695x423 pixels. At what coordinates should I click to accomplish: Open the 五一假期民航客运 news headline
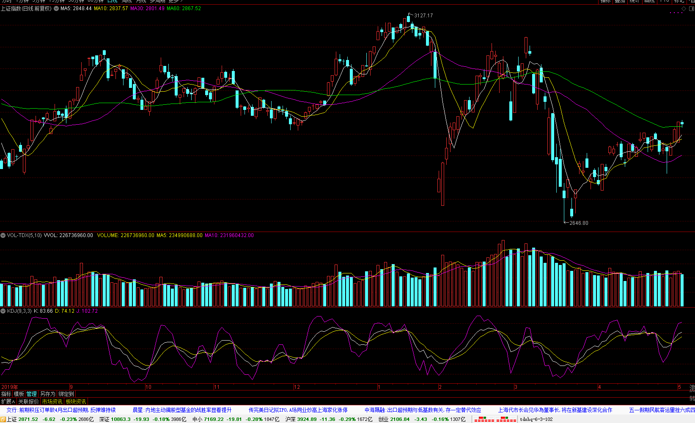pos(662,410)
